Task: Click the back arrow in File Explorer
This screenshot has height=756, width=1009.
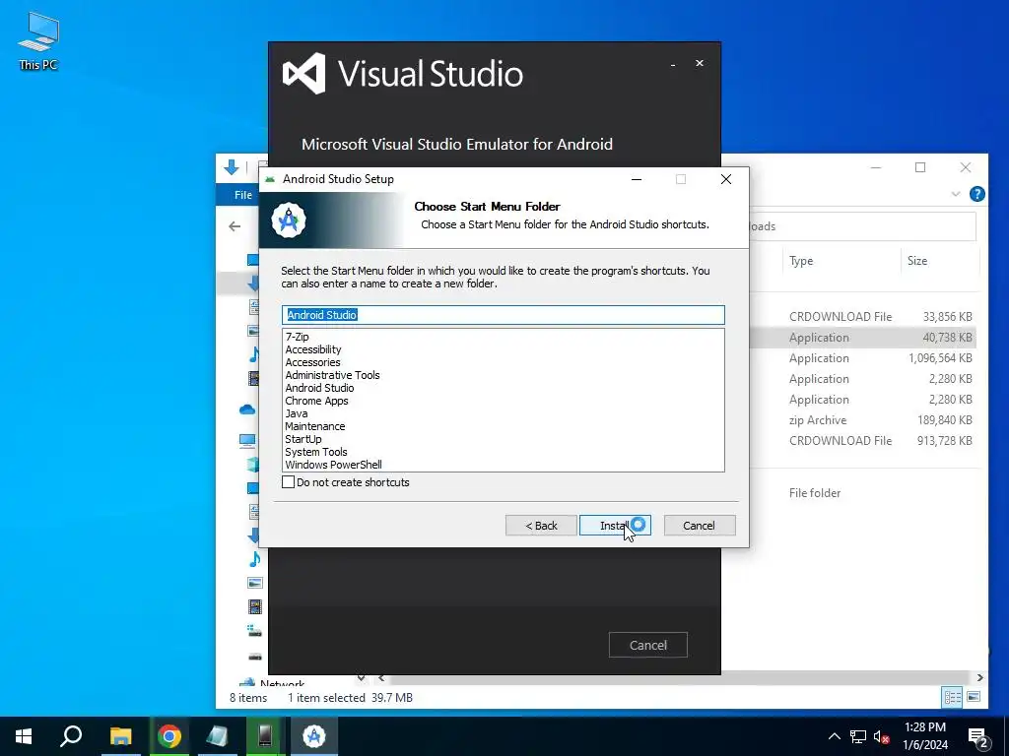Action: click(x=235, y=226)
